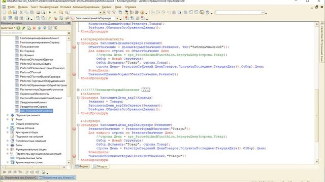The width and height of the screenshot is (325, 182).
Task: Click the comment block icon in module toolbar
Action: pos(50,18)
